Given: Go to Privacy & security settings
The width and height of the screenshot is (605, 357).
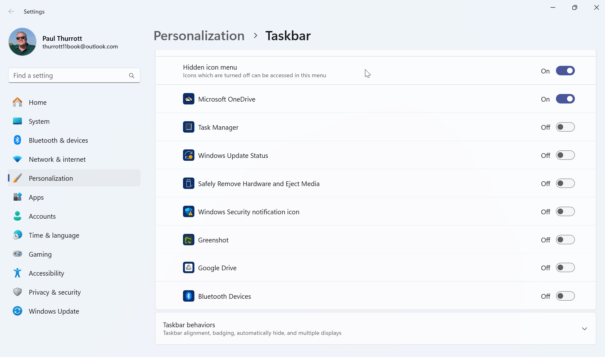Looking at the screenshot, I should [54, 292].
